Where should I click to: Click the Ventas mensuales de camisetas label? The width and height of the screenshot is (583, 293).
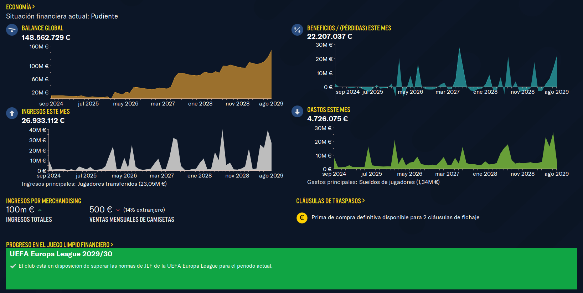tap(132, 220)
